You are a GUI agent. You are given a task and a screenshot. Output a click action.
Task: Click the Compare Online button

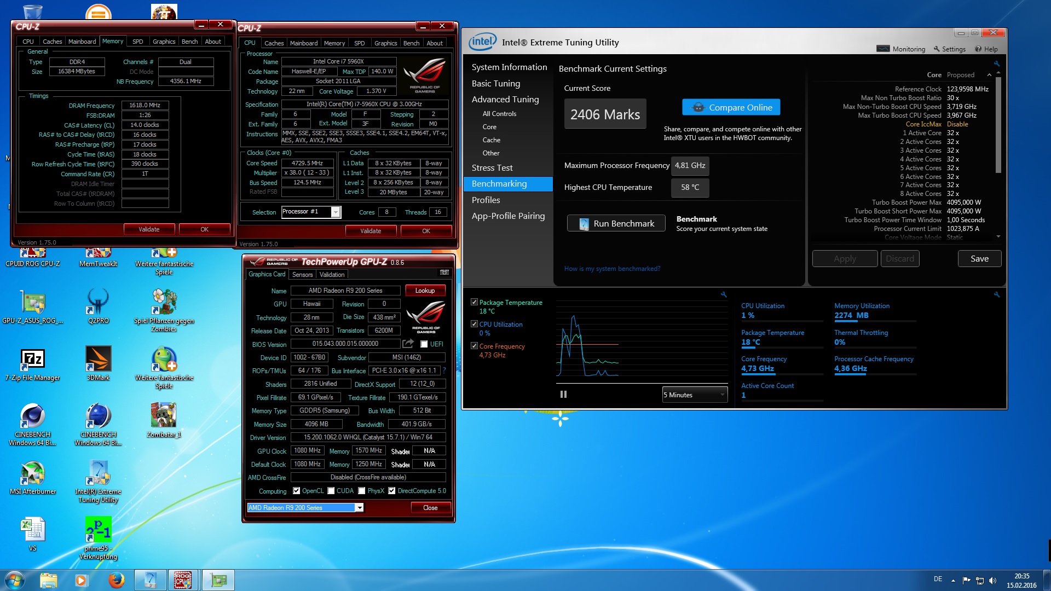731,107
